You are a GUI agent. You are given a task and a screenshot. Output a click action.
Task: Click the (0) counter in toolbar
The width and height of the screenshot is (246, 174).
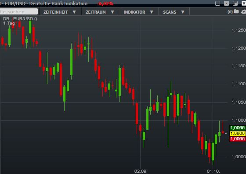tap(230, 12)
